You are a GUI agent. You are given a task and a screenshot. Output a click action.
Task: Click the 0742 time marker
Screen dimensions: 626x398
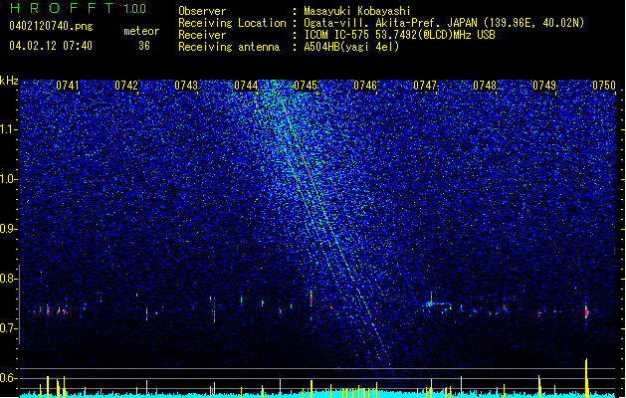click(x=126, y=86)
